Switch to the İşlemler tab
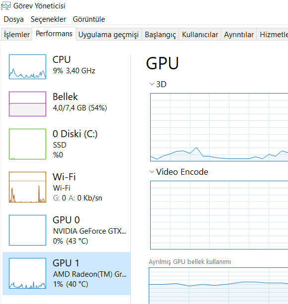Screen dimensions: 288x304 (x=17, y=35)
